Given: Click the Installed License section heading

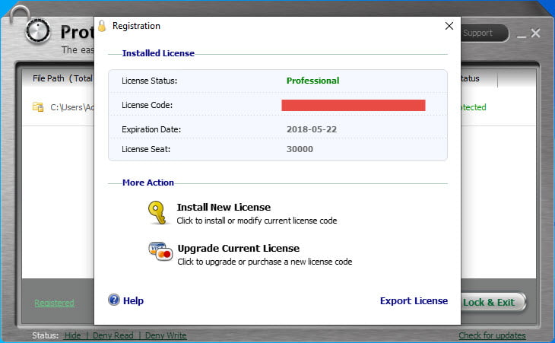Looking at the screenshot, I should click(158, 53).
